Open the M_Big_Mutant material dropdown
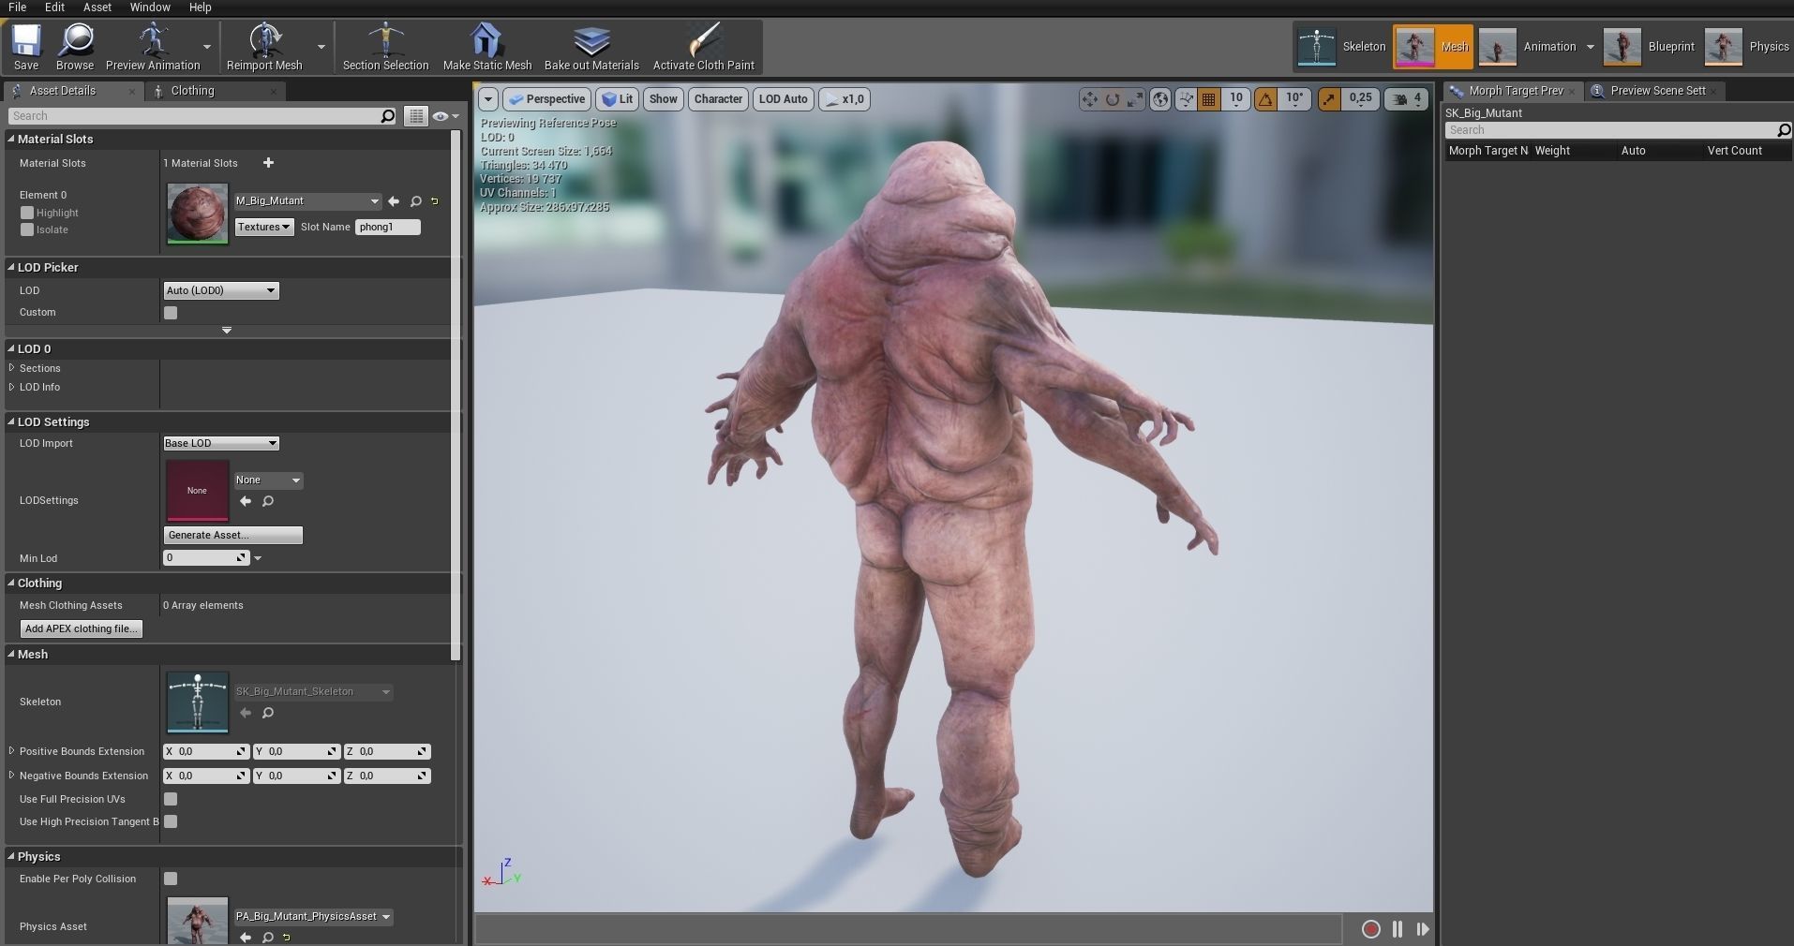 307,200
